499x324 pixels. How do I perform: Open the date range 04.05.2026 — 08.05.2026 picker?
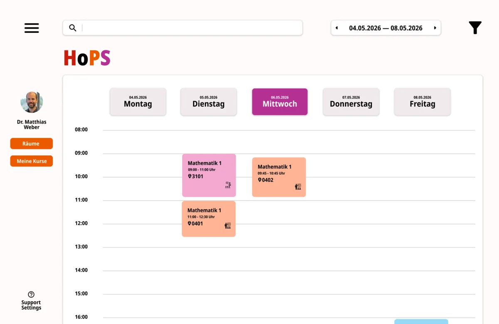385,28
